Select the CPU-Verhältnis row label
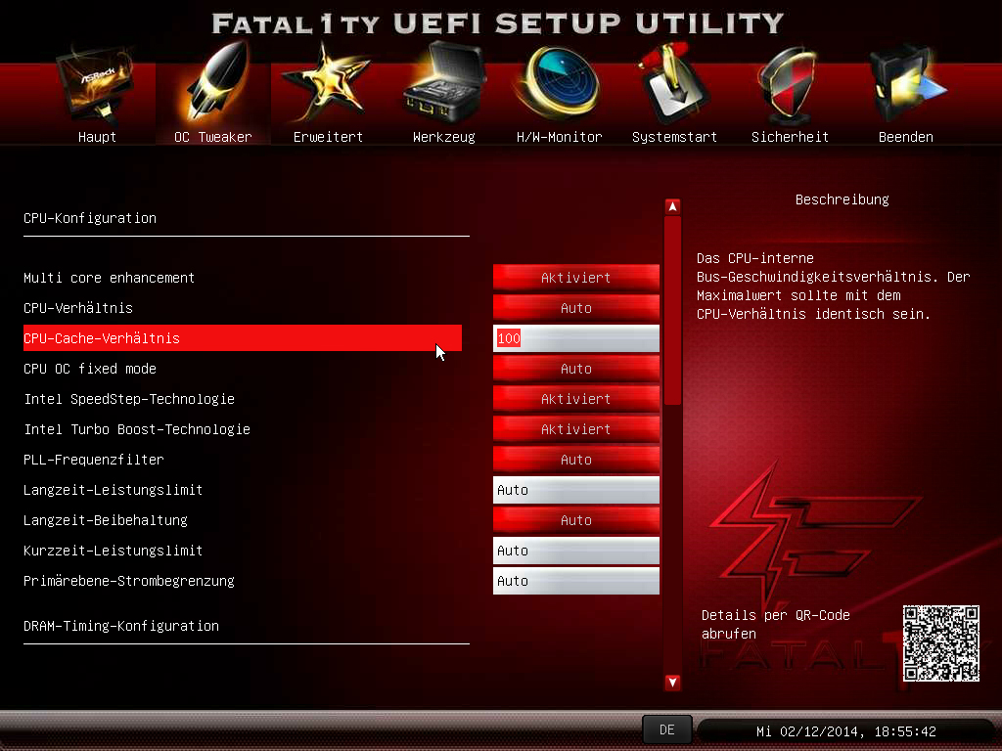This screenshot has height=751, width=1002. (x=78, y=308)
